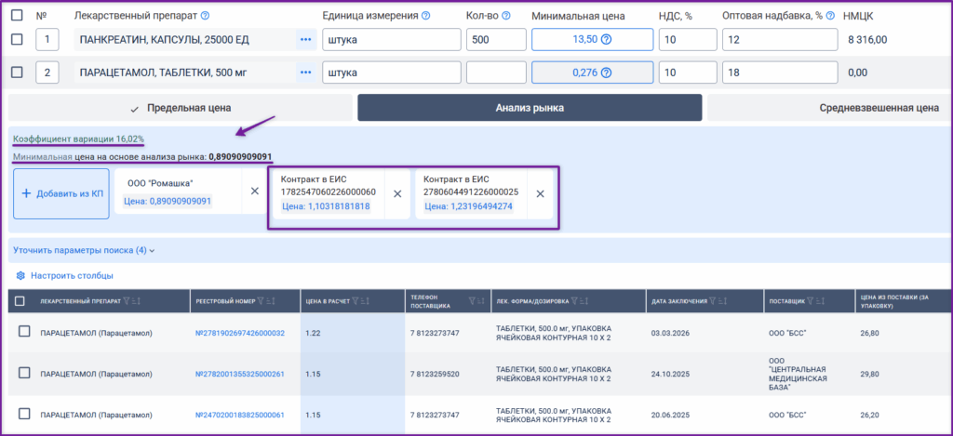Click unit field штука in ПАНКРЕАТИН row
Screen dimensions: 953x436
392,40
